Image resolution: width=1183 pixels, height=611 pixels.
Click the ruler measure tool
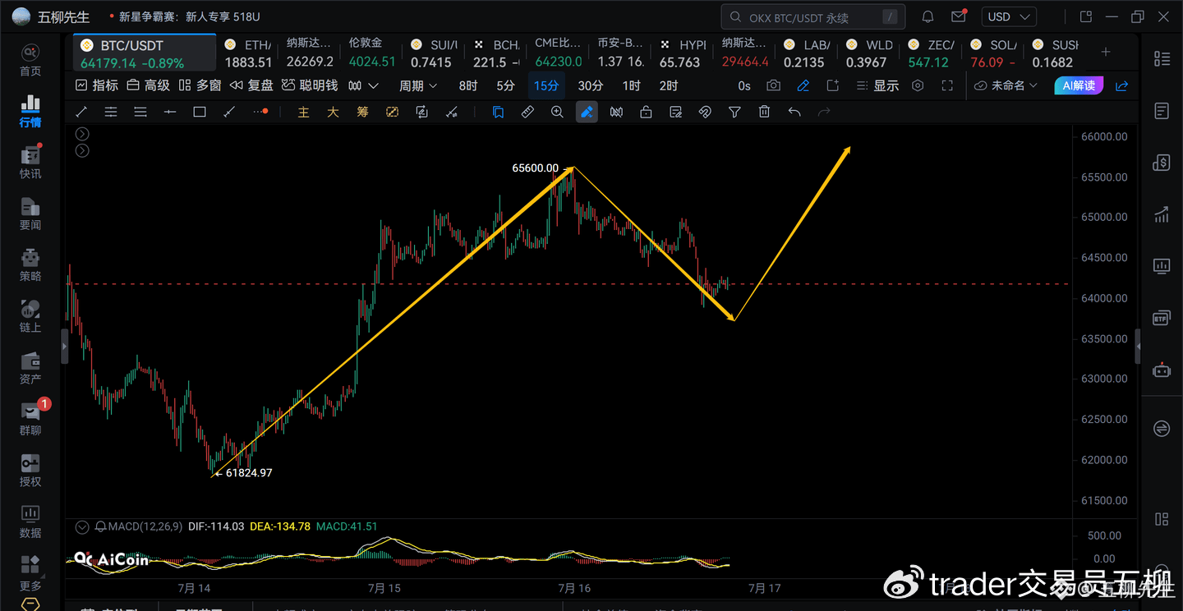coord(527,113)
